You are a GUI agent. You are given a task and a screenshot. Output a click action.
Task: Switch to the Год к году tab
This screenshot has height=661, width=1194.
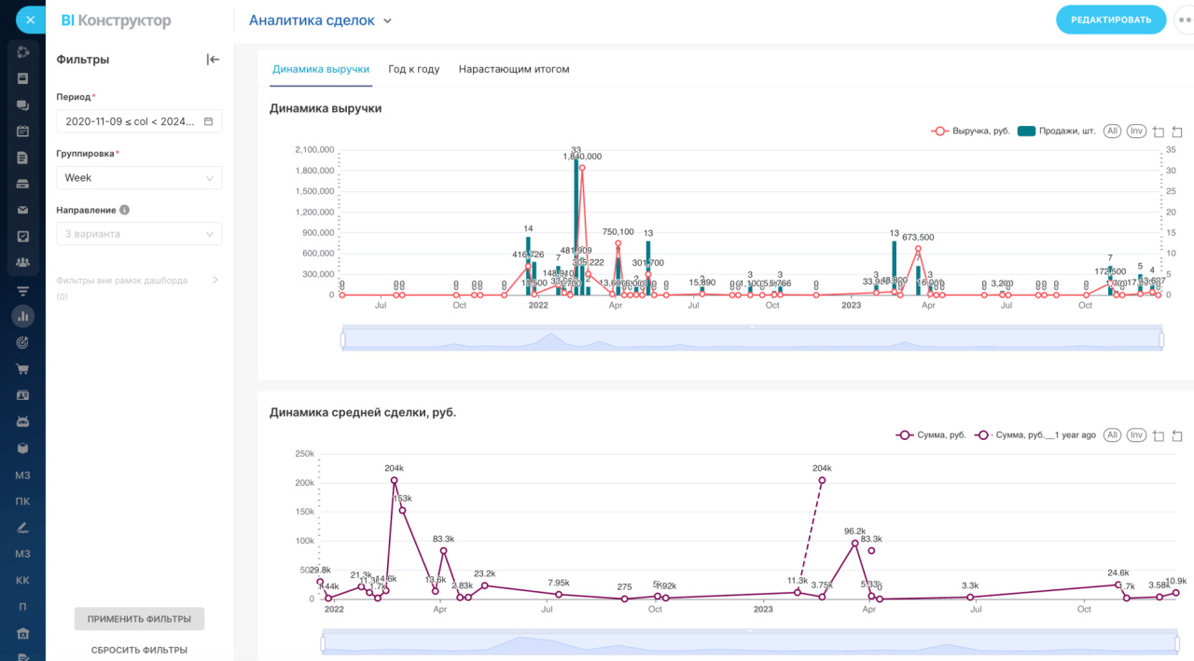pyautogui.click(x=414, y=69)
